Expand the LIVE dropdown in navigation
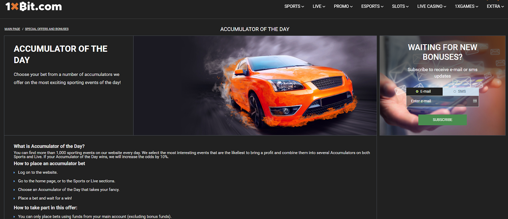Screen dimensions: 508x219 (319, 6)
